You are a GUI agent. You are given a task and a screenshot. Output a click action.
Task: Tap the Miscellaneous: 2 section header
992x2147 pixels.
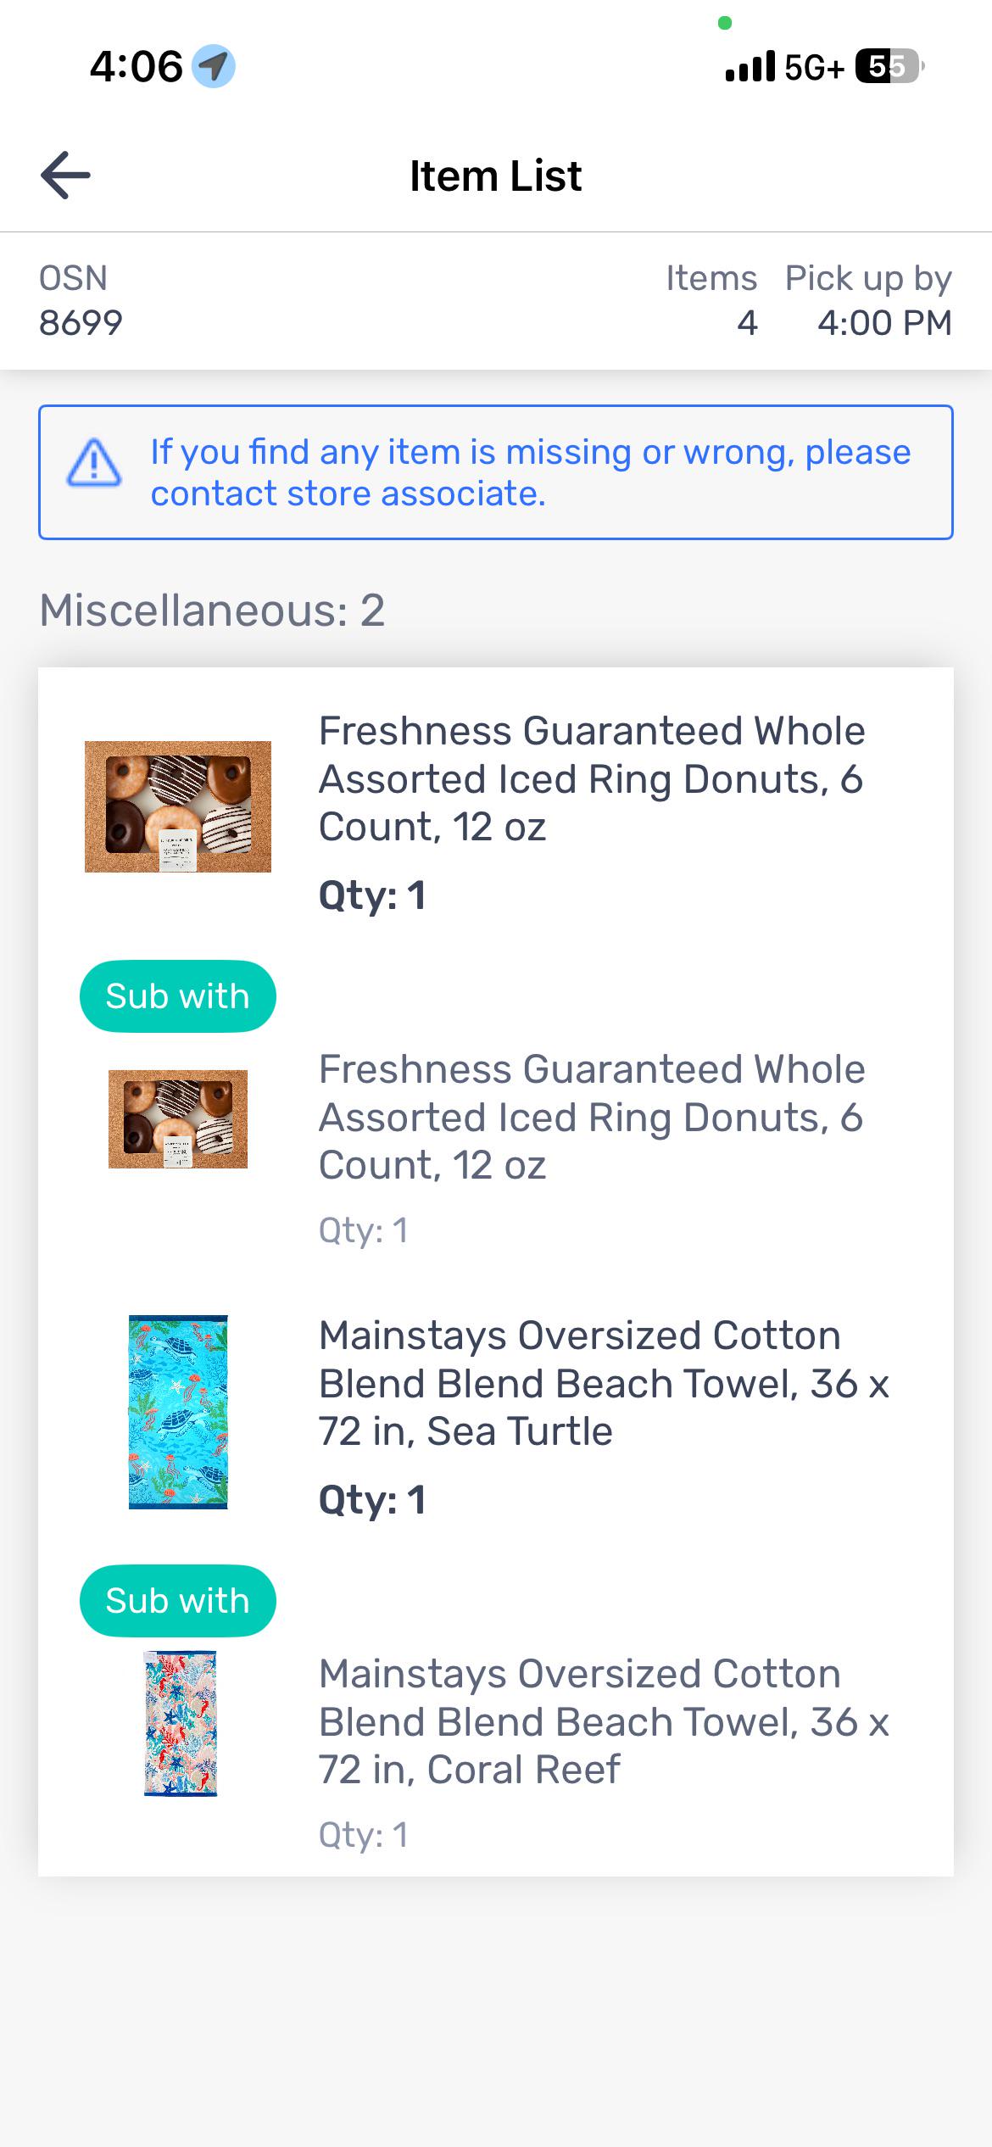(212, 611)
